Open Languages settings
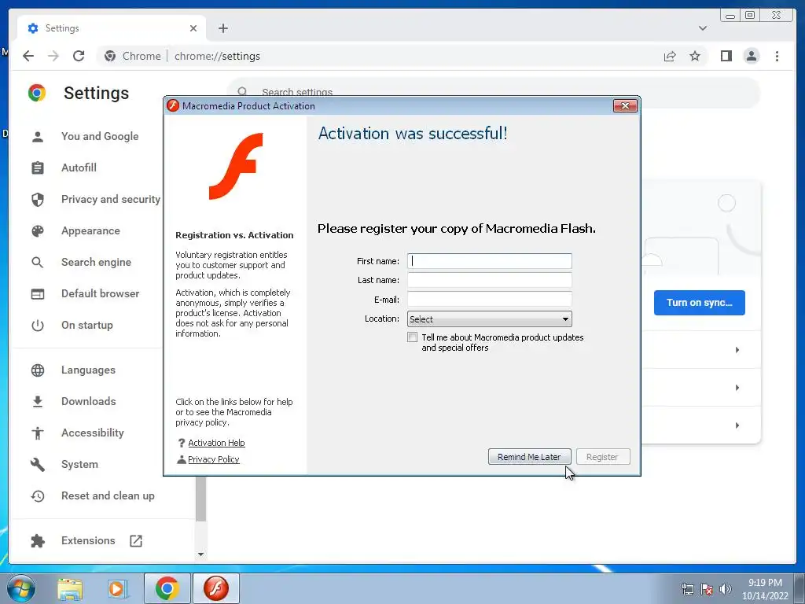The height and width of the screenshot is (604, 805). 88,370
